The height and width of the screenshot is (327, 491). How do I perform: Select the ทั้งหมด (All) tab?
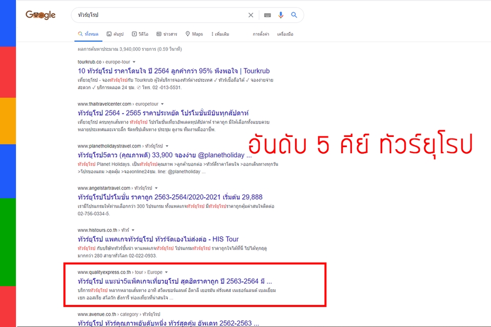88,34
